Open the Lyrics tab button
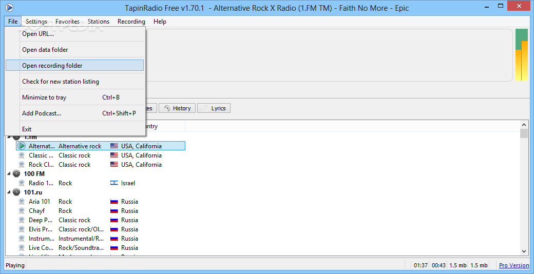Viewport: 534px width, 274px height. pyautogui.click(x=214, y=108)
